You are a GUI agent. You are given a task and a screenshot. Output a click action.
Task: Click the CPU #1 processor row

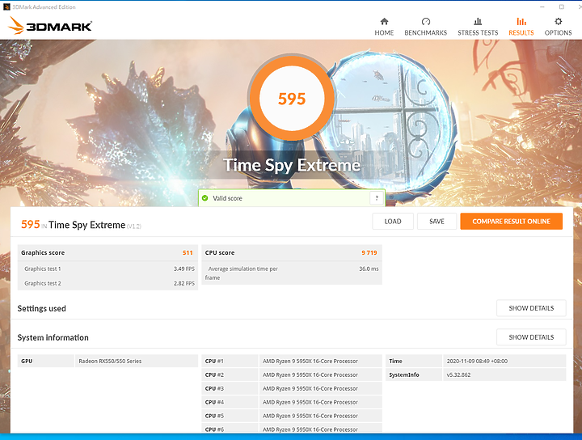(x=292, y=361)
